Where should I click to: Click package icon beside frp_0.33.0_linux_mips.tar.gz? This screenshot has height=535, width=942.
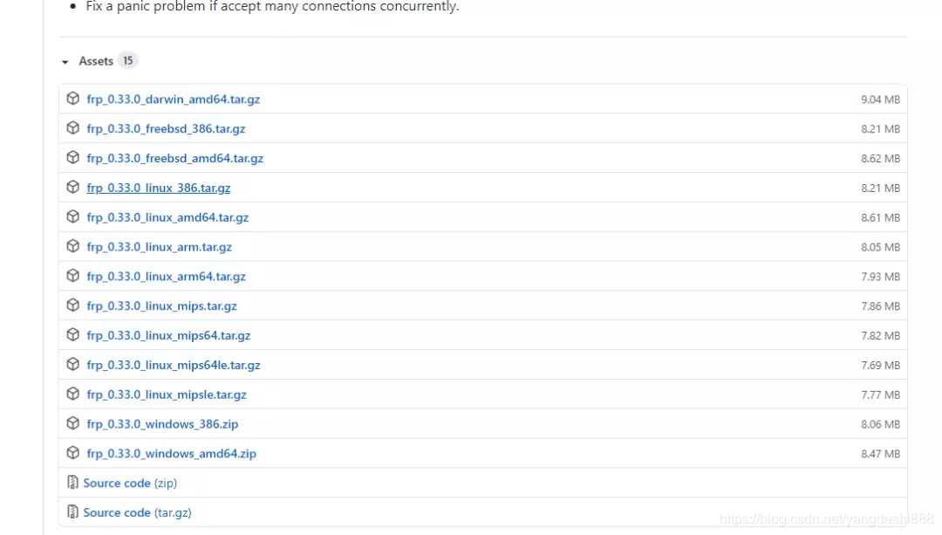72,305
